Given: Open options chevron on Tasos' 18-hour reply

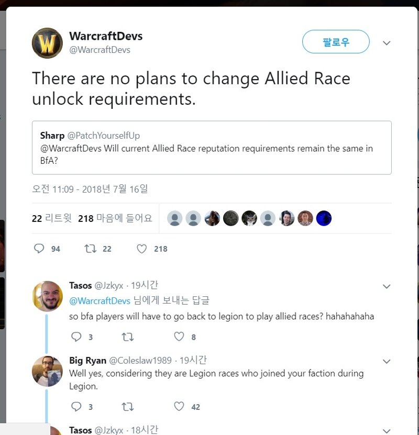Looking at the screenshot, I should pos(387,431).
